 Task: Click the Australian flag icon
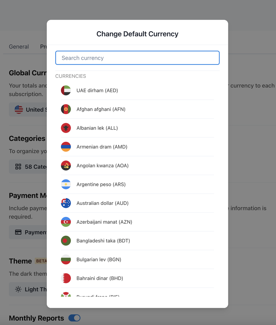pos(66,203)
